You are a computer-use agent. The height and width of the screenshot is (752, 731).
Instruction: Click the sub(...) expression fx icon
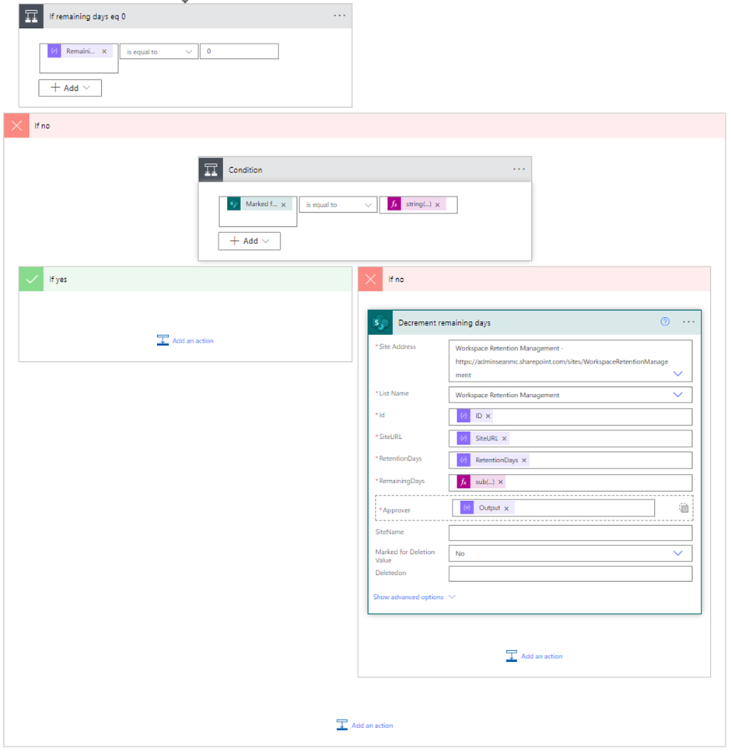(463, 482)
